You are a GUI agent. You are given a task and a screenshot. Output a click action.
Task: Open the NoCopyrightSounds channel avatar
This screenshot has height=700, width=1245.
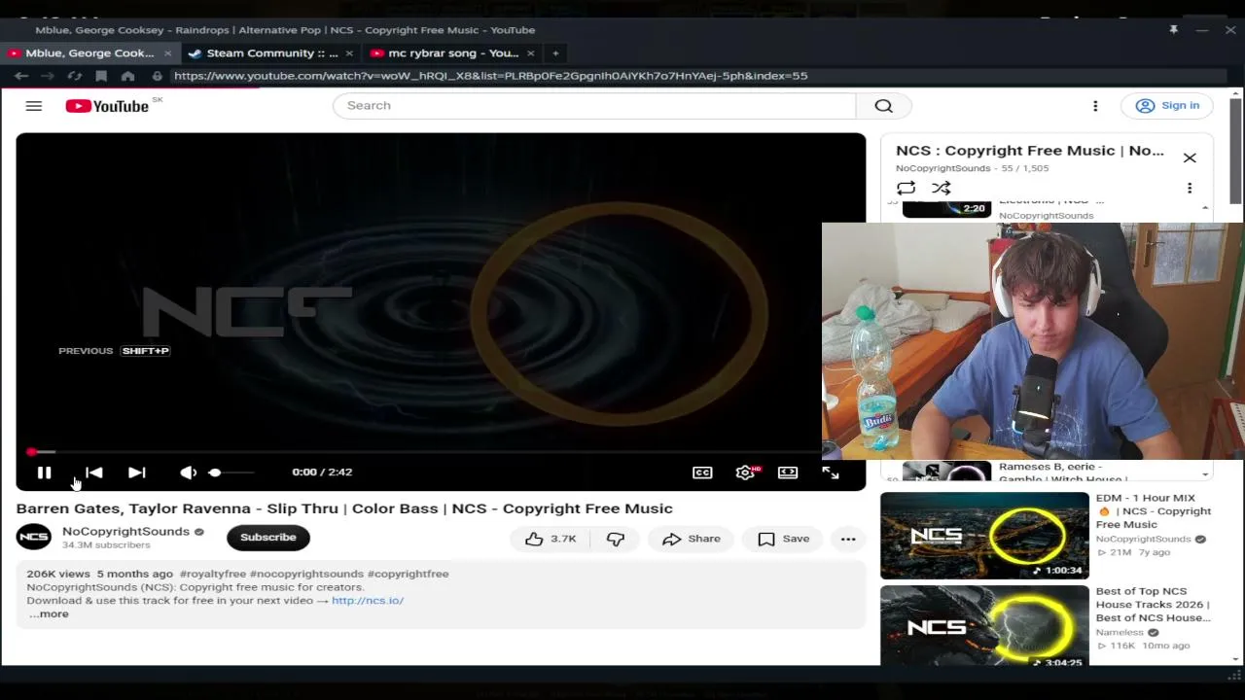point(34,538)
